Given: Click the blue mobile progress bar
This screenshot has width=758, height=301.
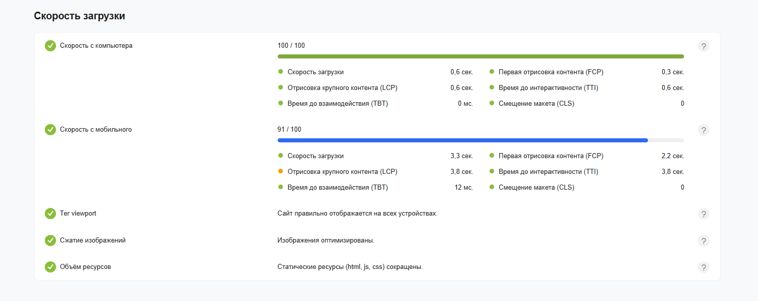Looking at the screenshot, I should click(x=463, y=140).
